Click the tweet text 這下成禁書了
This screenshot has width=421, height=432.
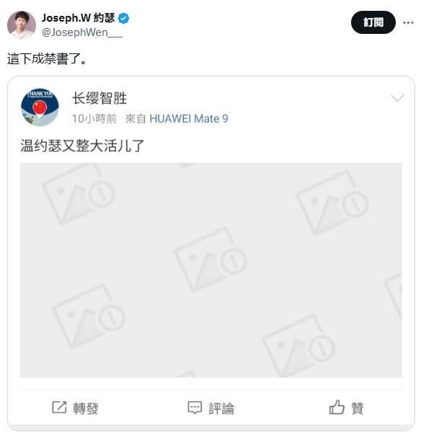[x=47, y=58]
